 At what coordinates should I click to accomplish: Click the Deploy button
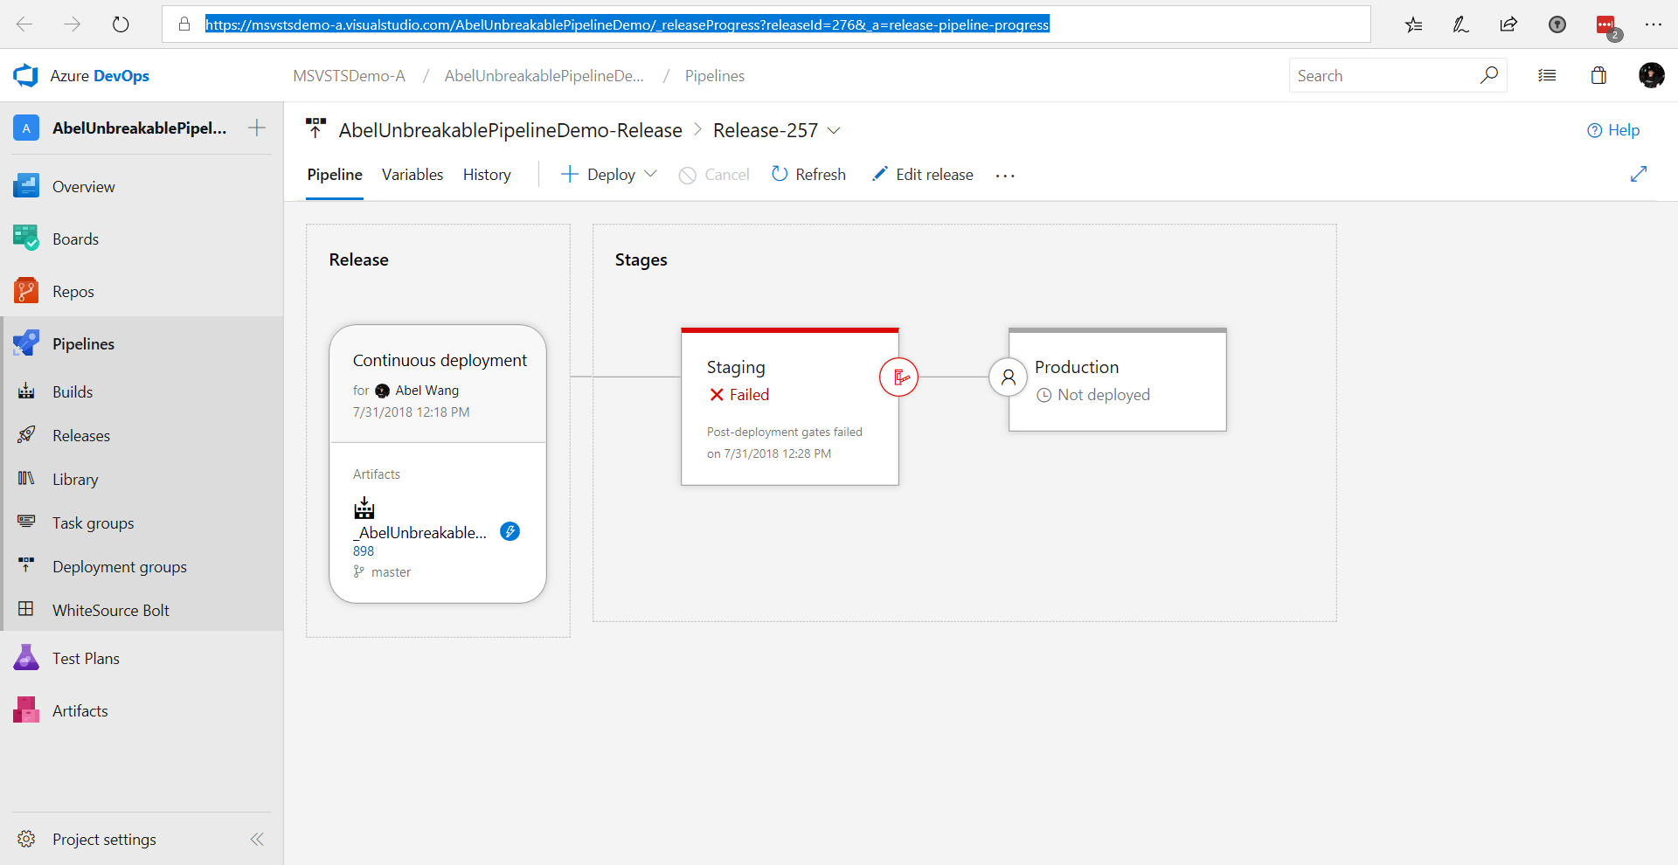coord(599,175)
